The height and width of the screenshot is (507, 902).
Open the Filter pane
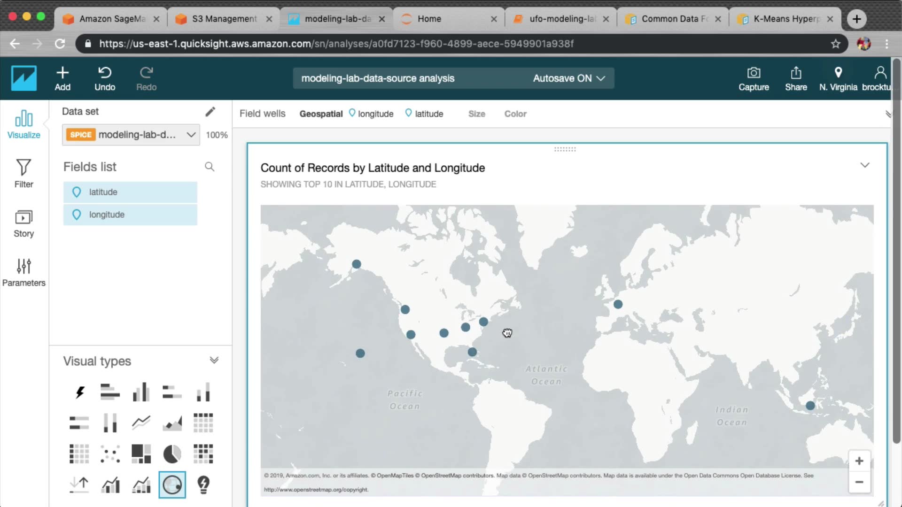23,174
